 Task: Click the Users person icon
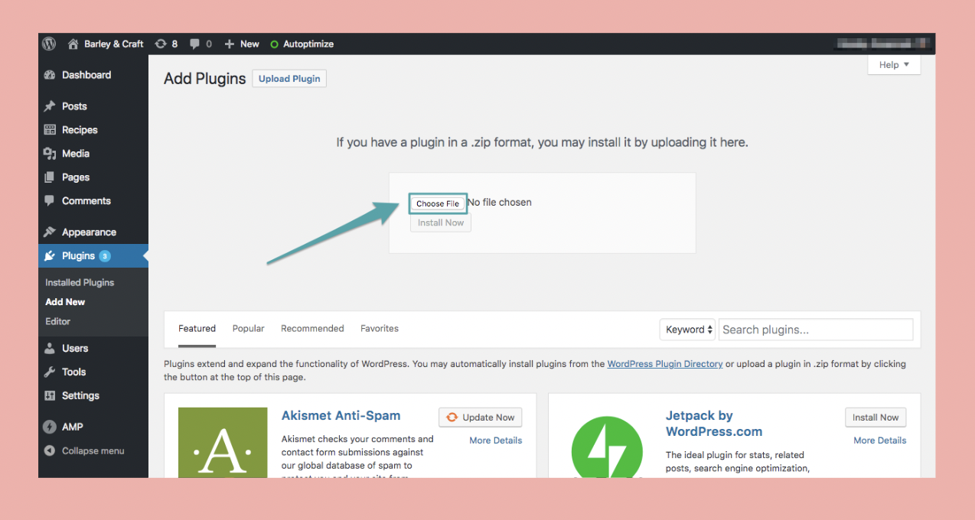coord(50,349)
